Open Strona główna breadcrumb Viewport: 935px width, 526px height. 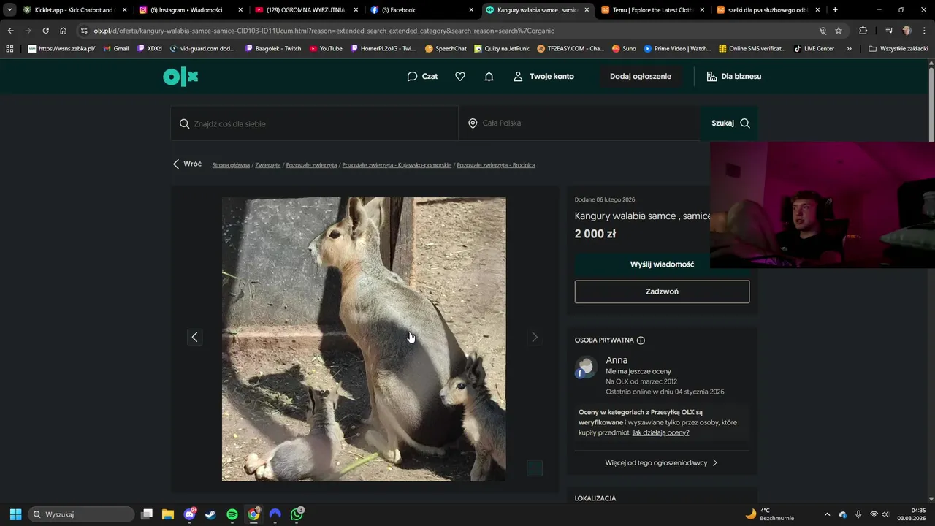tap(231, 165)
